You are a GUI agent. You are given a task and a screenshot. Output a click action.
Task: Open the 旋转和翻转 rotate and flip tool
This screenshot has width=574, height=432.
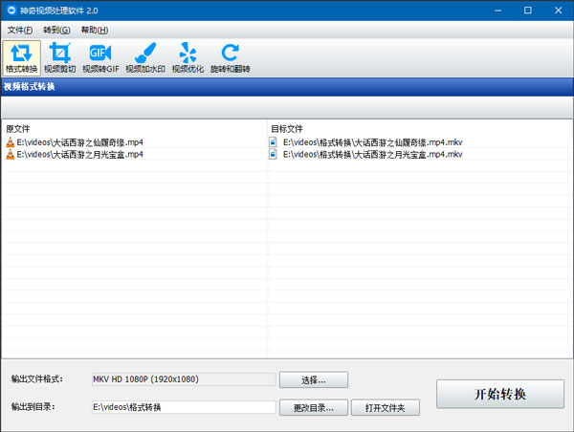[230, 57]
